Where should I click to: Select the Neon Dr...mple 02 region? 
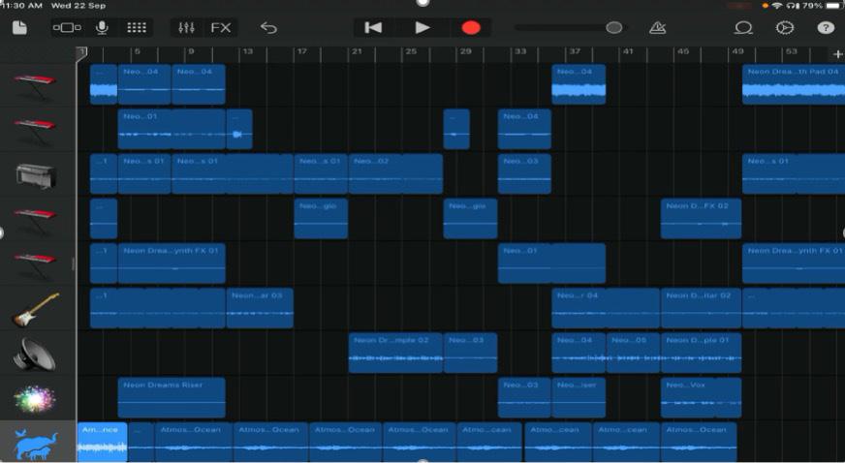[395, 353]
